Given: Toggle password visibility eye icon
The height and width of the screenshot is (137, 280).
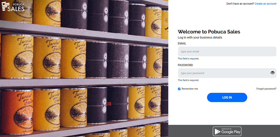Looking at the screenshot, I should (272, 73).
